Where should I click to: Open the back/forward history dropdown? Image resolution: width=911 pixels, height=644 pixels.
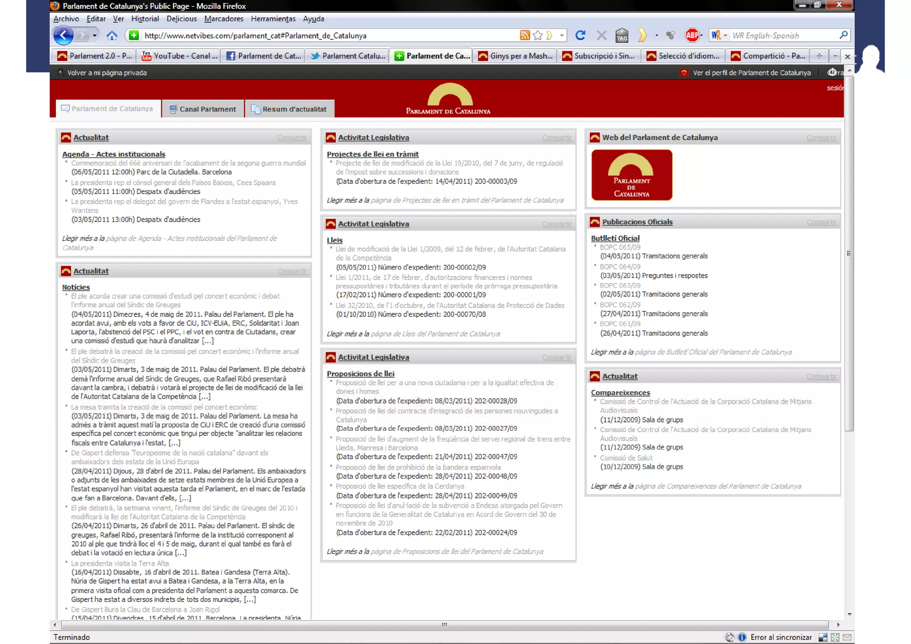click(x=94, y=35)
